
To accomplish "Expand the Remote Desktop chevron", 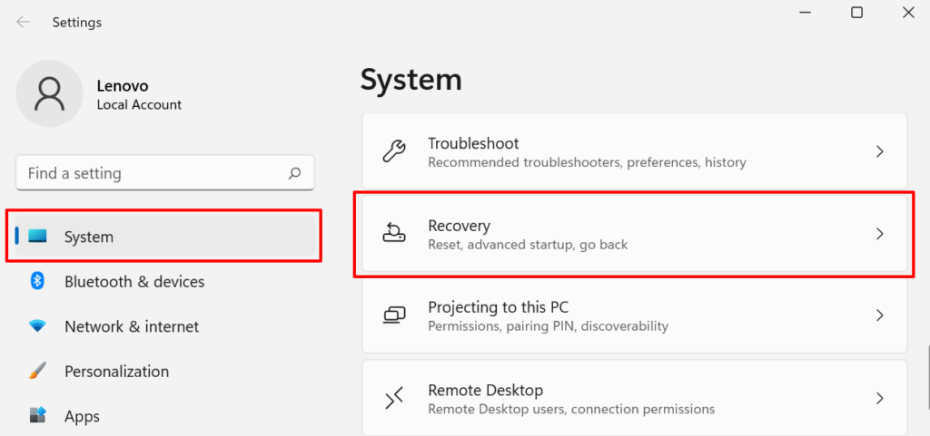I will tap(879, 398).
